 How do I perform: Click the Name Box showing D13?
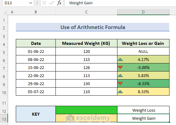(18, 3)
